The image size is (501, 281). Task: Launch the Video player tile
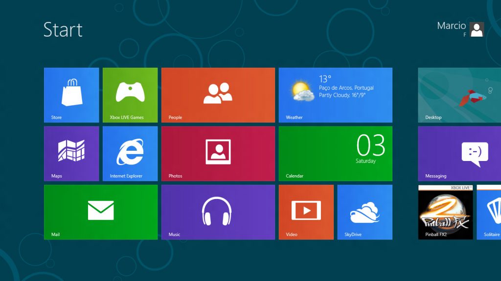[306, 212]
